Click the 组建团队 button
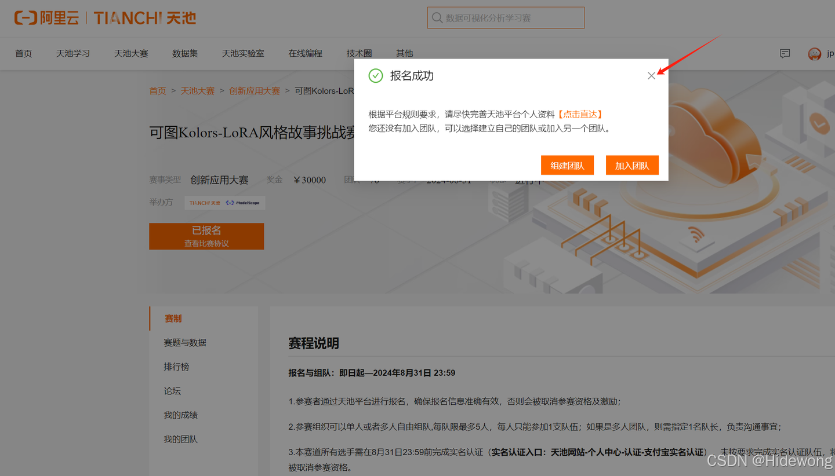Image resolution: width=835 pixels, height=476 pixels. (567, 166)
